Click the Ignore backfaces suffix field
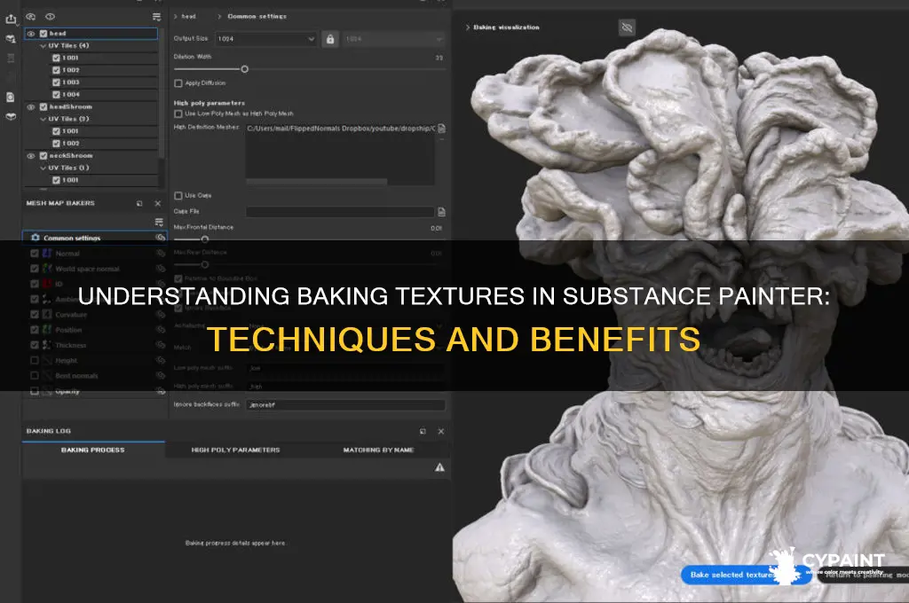 click(345, 405)
